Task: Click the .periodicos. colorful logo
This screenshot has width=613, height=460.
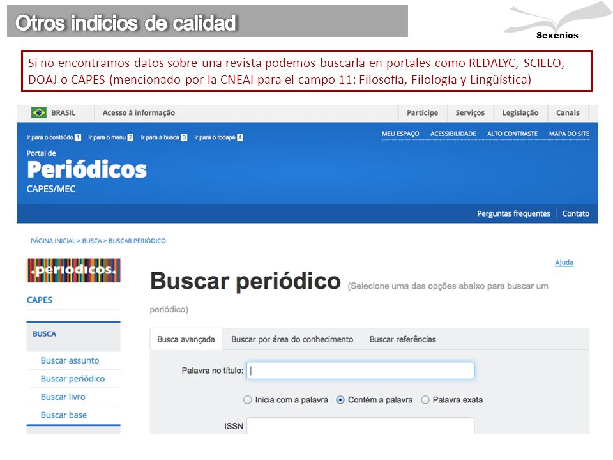Action: coord(73,270)
